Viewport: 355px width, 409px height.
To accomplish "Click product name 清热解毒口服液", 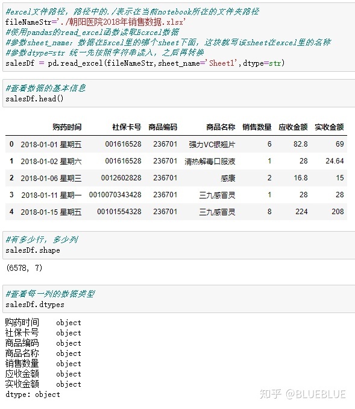I will click(210, 161).
